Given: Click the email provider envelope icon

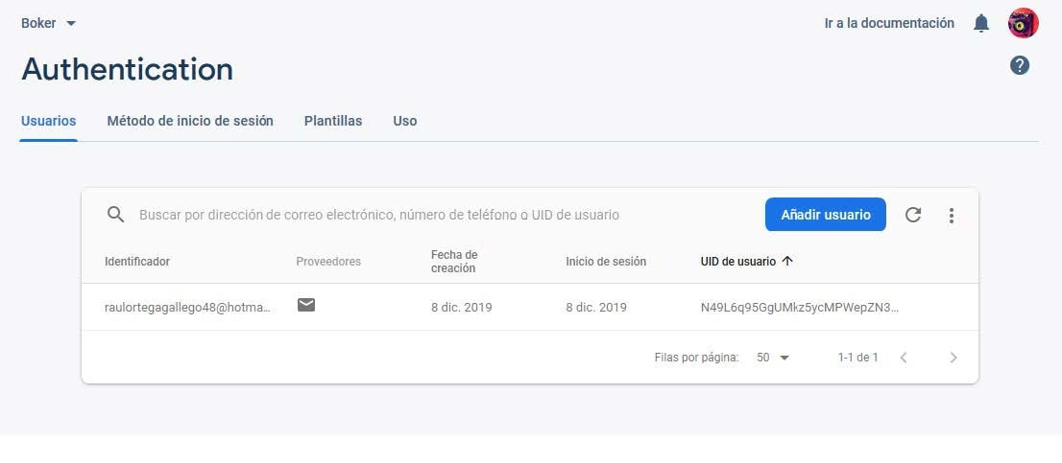Looking at the screenshot, I should tap(306, 306).
